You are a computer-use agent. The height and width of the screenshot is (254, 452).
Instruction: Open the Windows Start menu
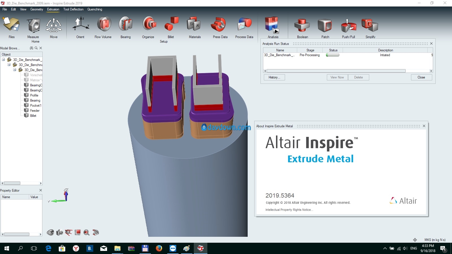(x=7, y=248)
